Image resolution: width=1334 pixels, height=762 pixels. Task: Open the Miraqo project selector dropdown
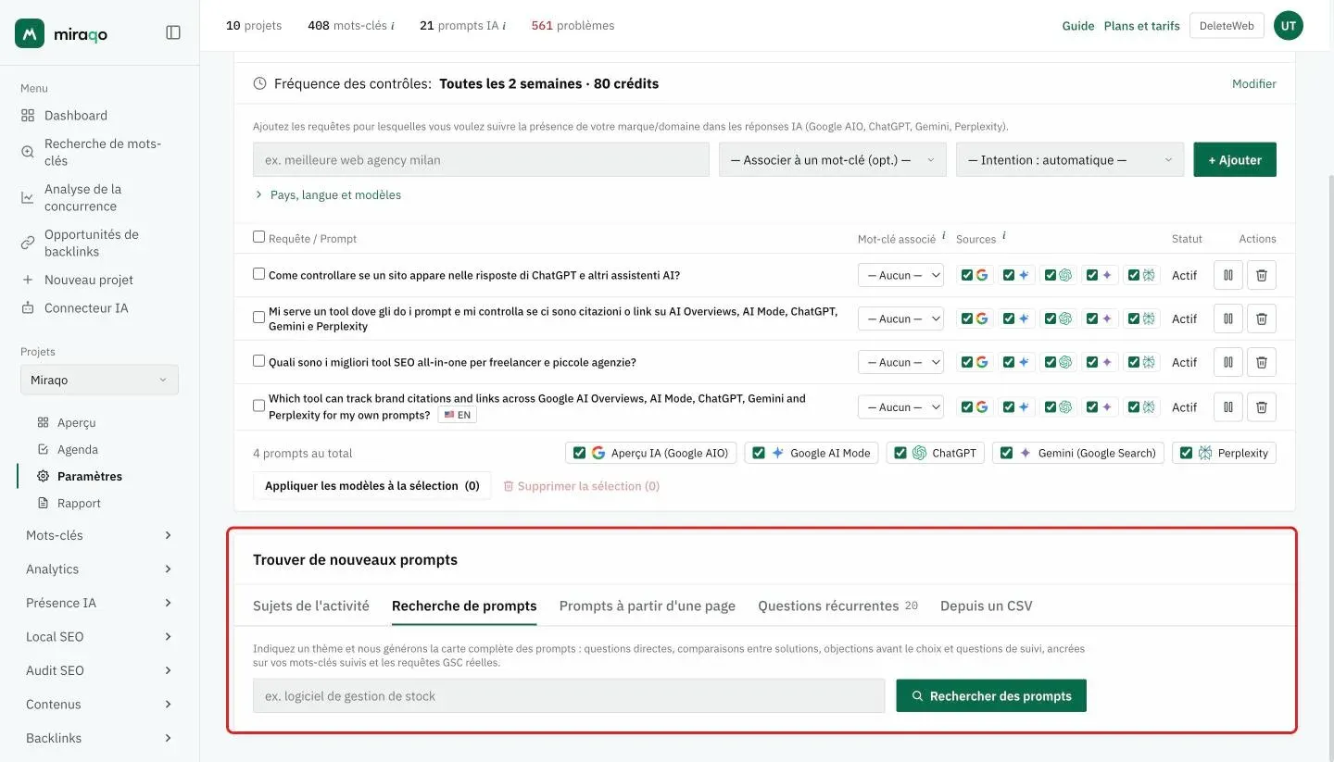coord(99,380)
